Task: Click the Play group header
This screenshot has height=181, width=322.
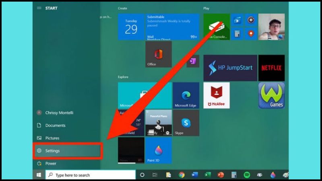Action: (x=206, y=8)
